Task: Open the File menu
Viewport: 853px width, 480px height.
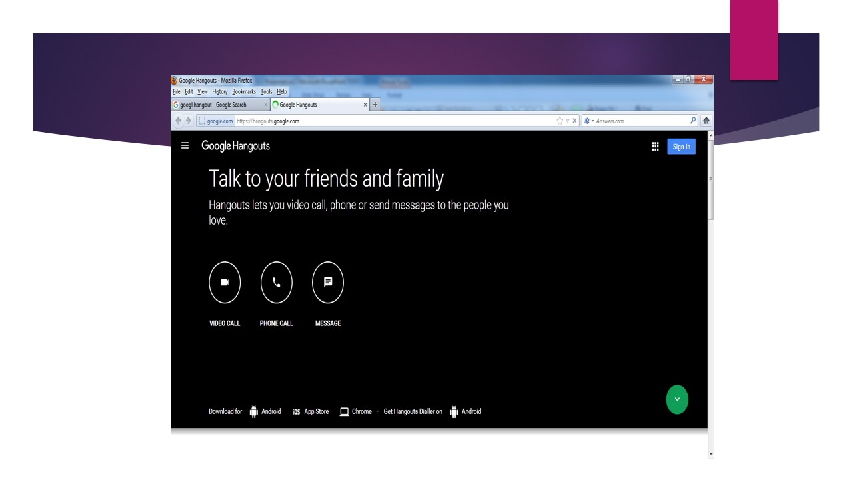Action: (x=177, y=91)
